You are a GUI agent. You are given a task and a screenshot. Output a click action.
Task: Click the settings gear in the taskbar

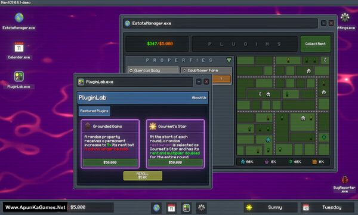tap(201, 208)
